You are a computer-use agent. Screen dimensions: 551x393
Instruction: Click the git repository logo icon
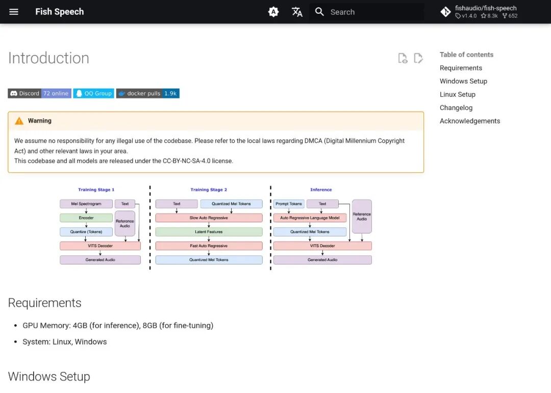click(445, 12)
